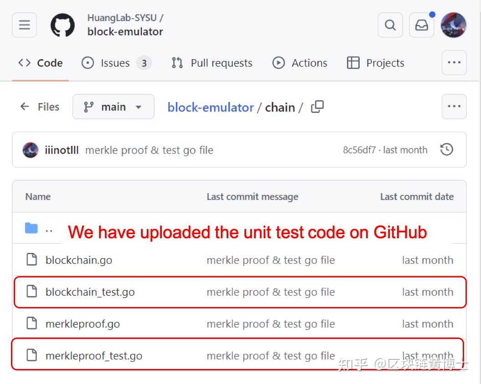Switch to the Issues tab

click(115, 63)
